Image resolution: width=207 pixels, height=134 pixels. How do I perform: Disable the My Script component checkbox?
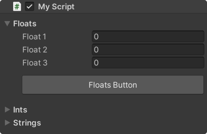click(30, 7)
